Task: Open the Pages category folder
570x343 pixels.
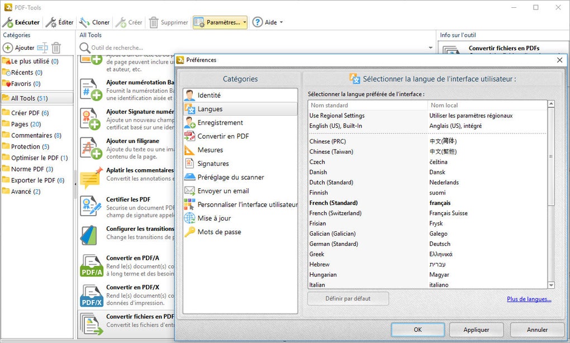Action: point(37,124)
